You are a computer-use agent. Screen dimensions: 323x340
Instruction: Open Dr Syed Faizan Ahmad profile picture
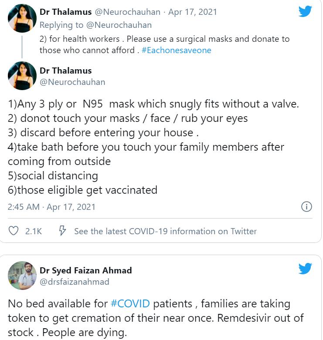click(22, 276)
